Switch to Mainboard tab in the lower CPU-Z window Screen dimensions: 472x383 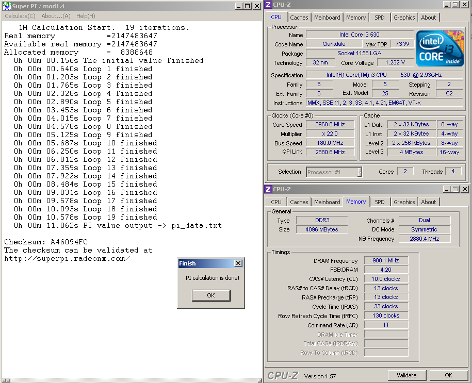pos(327,202)
